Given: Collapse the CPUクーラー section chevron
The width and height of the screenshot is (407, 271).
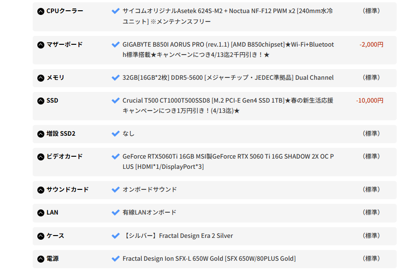Looking at the screenshot, I should click(41, 11).
